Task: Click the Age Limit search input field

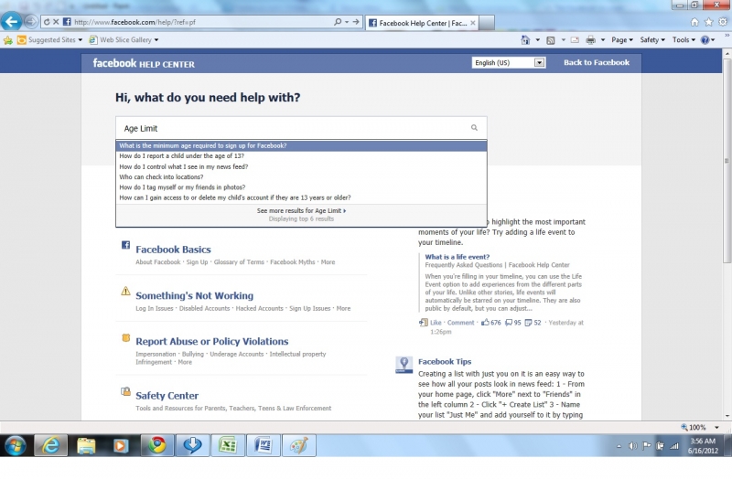Action: tap(293, 128)
